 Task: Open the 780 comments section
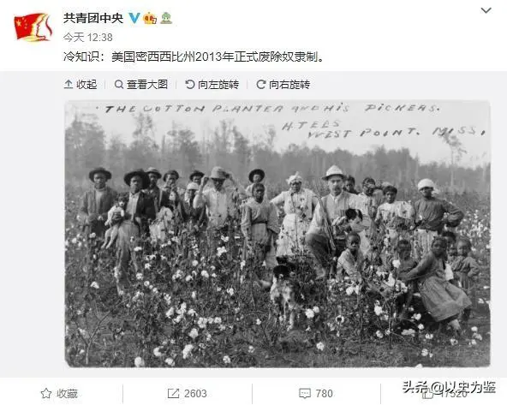pyautogui.click(x=316, y=393)
